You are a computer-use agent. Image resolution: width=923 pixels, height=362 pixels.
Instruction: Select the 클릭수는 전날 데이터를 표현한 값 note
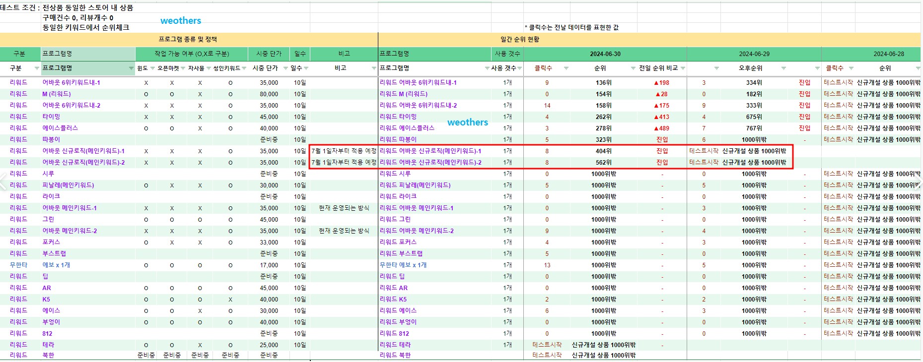pyautogui.click(x=571, y=28)
